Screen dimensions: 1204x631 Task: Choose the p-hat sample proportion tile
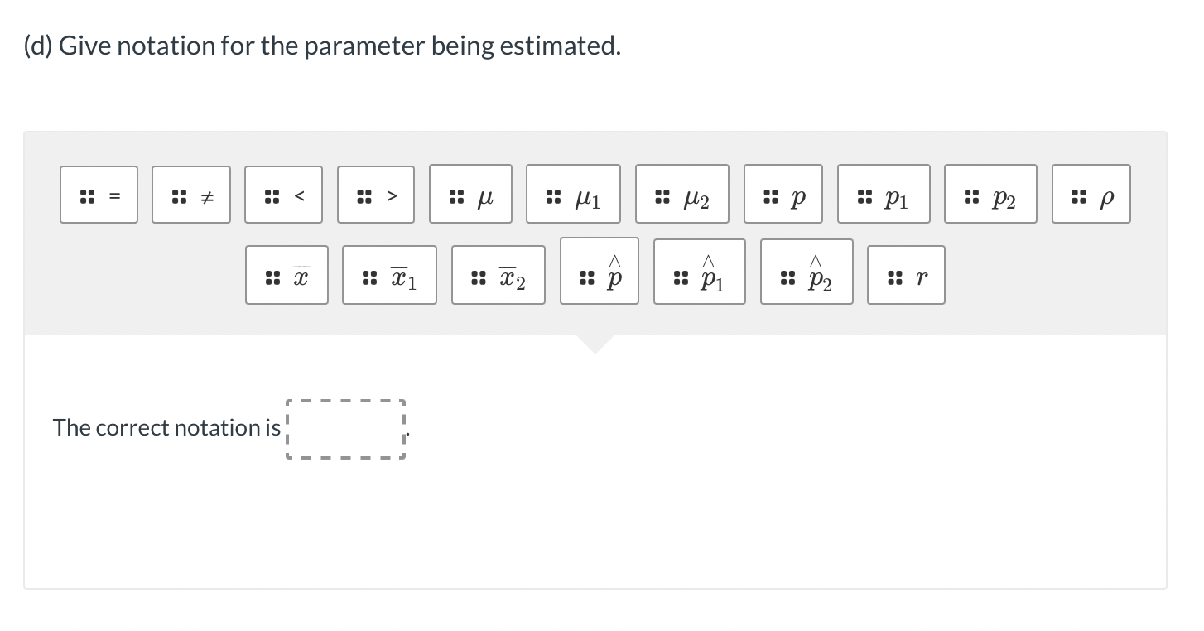pyautogui.click(x=600, y=272)
